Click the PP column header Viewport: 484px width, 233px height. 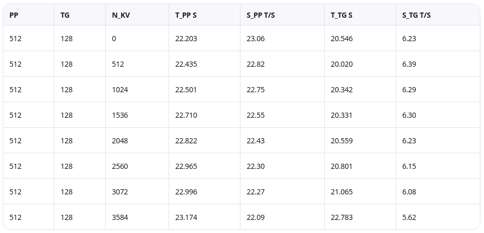point(14,15)
